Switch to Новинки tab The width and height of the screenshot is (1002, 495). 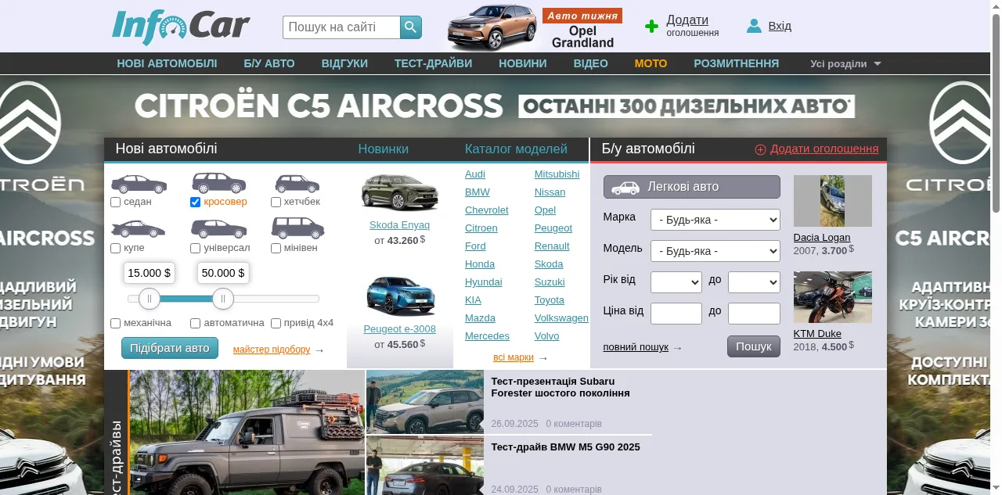coord(384,149)
